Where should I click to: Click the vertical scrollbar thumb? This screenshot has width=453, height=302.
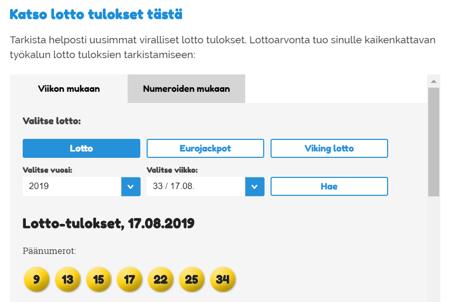pyautogui.click(x=433, y=141)
